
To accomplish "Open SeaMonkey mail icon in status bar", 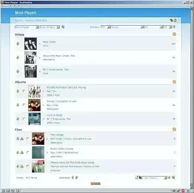I will coord(8,191).
